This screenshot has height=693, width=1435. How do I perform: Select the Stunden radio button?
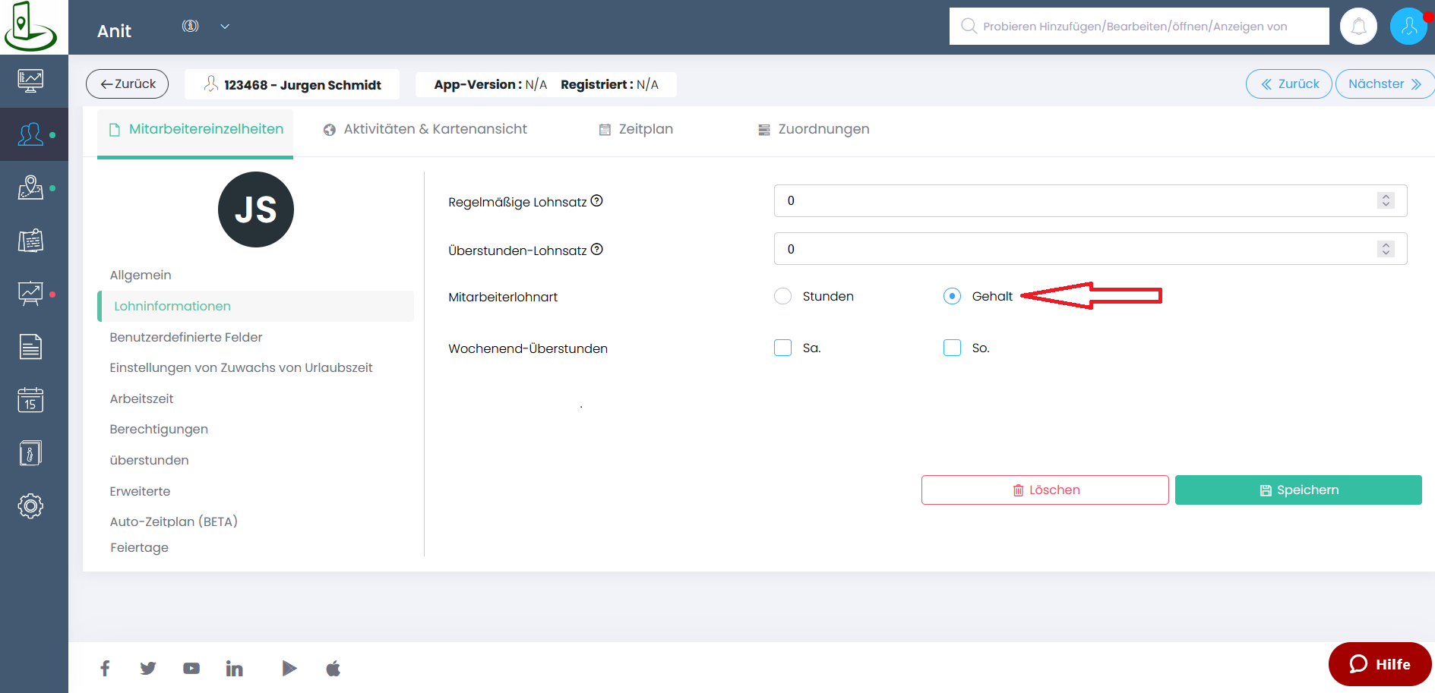coord(782,296)
